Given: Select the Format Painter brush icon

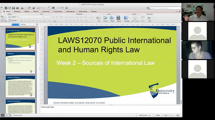Looking at the screenshot, I should 34,8.
